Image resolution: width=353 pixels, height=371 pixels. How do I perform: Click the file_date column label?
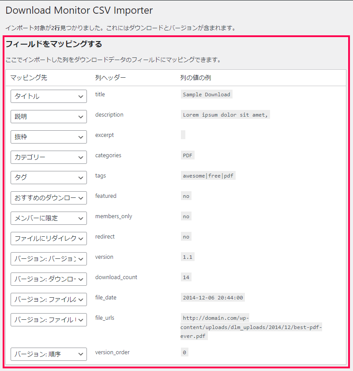(x=106, y=298)
